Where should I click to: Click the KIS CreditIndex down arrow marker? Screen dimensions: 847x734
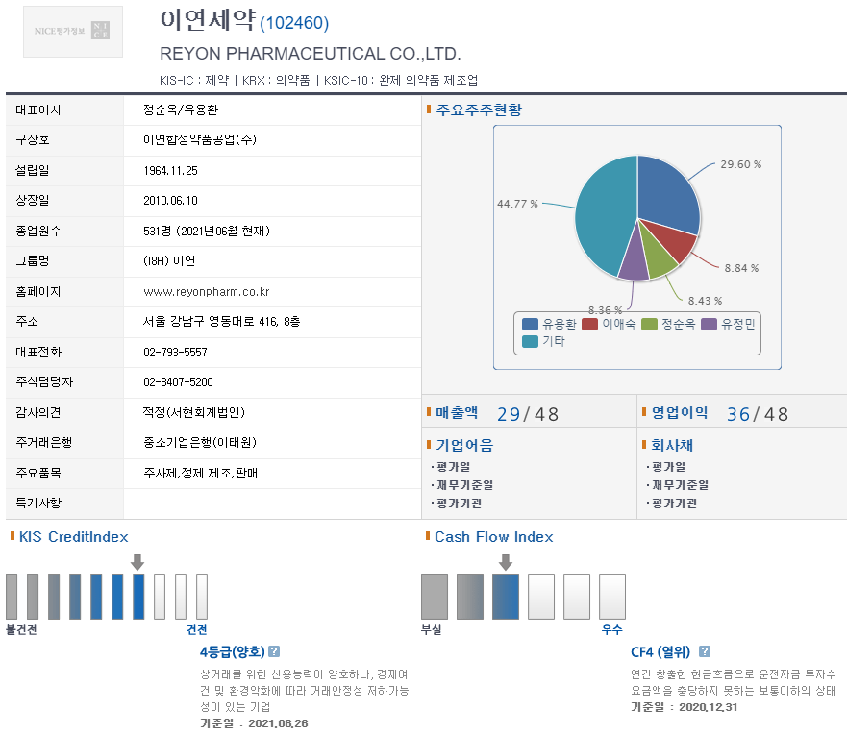click(x=137, y=562)
